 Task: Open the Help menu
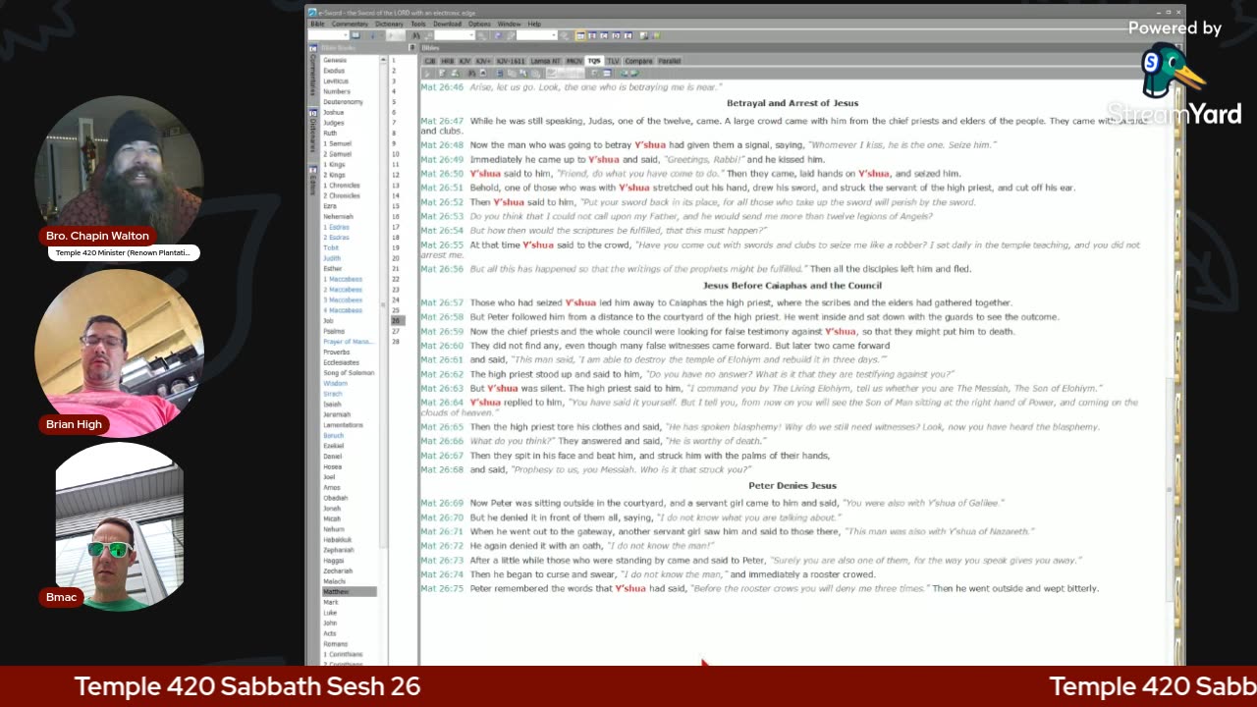coord(534,24)
